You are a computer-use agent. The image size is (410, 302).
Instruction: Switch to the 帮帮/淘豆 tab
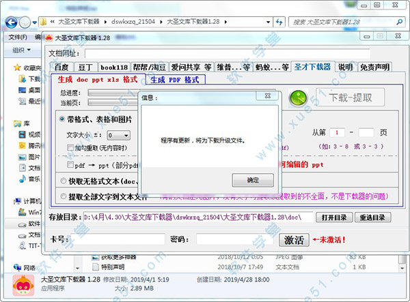pyautogui.click(x=149, y=67)
